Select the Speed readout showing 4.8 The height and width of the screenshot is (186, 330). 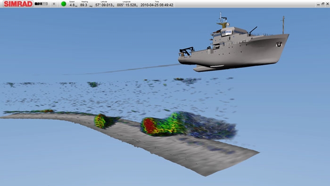[73, 4]
